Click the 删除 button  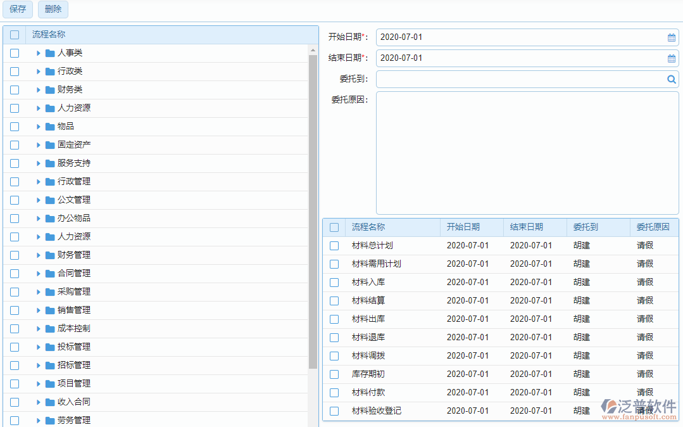[x=53, y=10]
